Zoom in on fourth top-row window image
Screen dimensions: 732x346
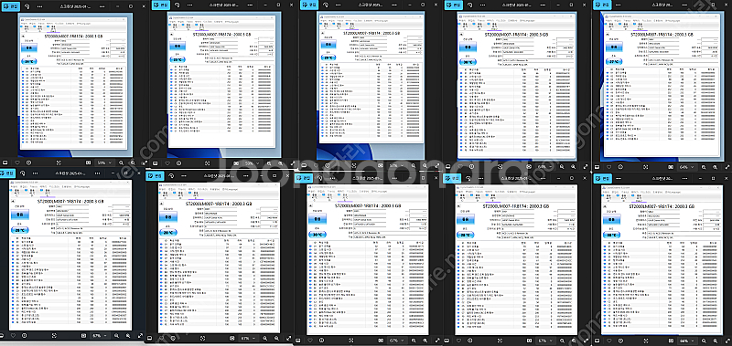point(574,166)
